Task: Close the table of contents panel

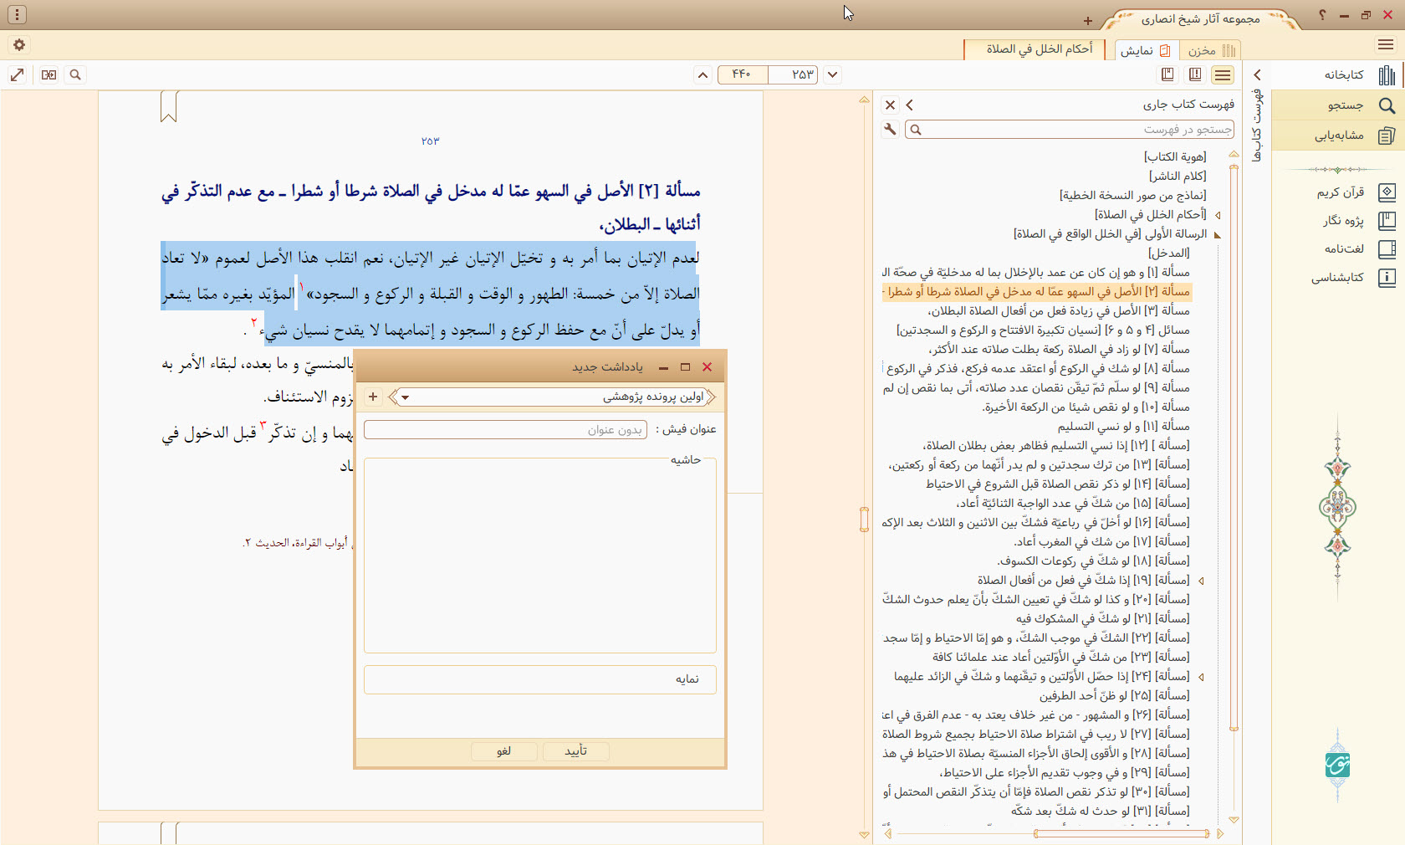Action: (x=891, y=105)
